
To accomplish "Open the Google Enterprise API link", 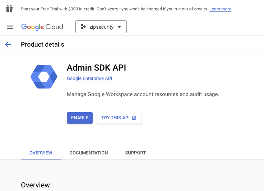I will pos(89,78).
